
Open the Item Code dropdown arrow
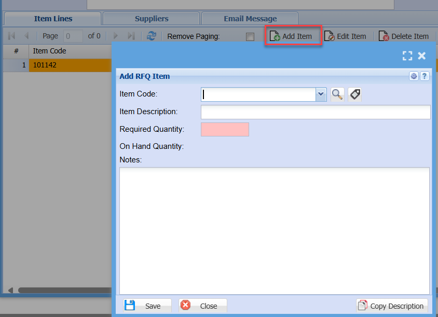(x=321, y=94)
